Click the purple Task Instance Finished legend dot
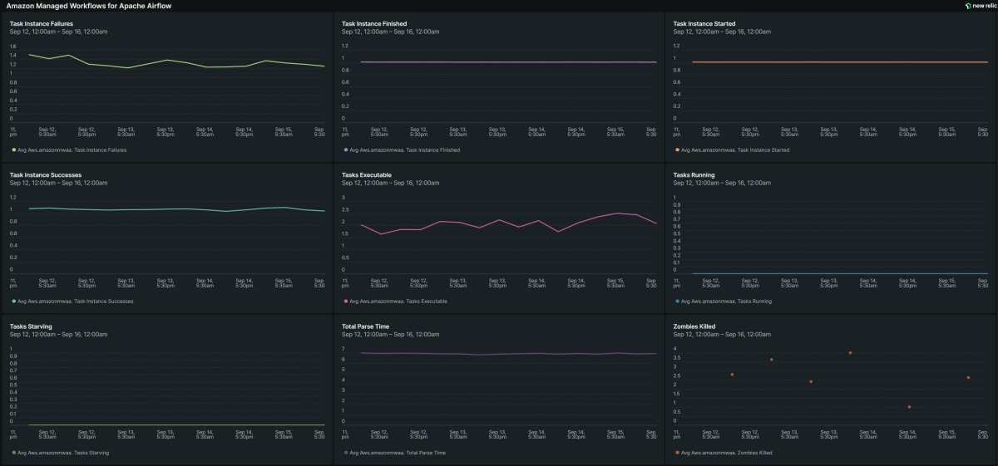 (345, 150)
